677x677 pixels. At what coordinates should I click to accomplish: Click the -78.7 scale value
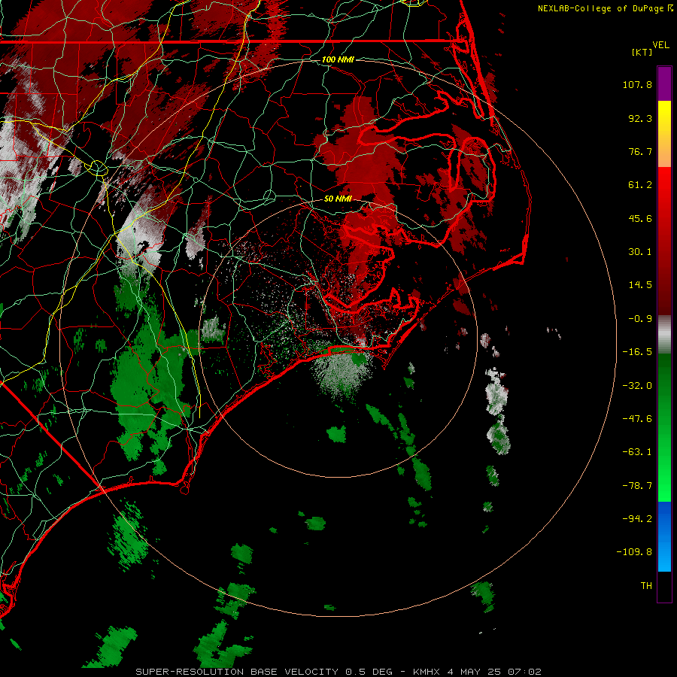(x=637, y=486)
